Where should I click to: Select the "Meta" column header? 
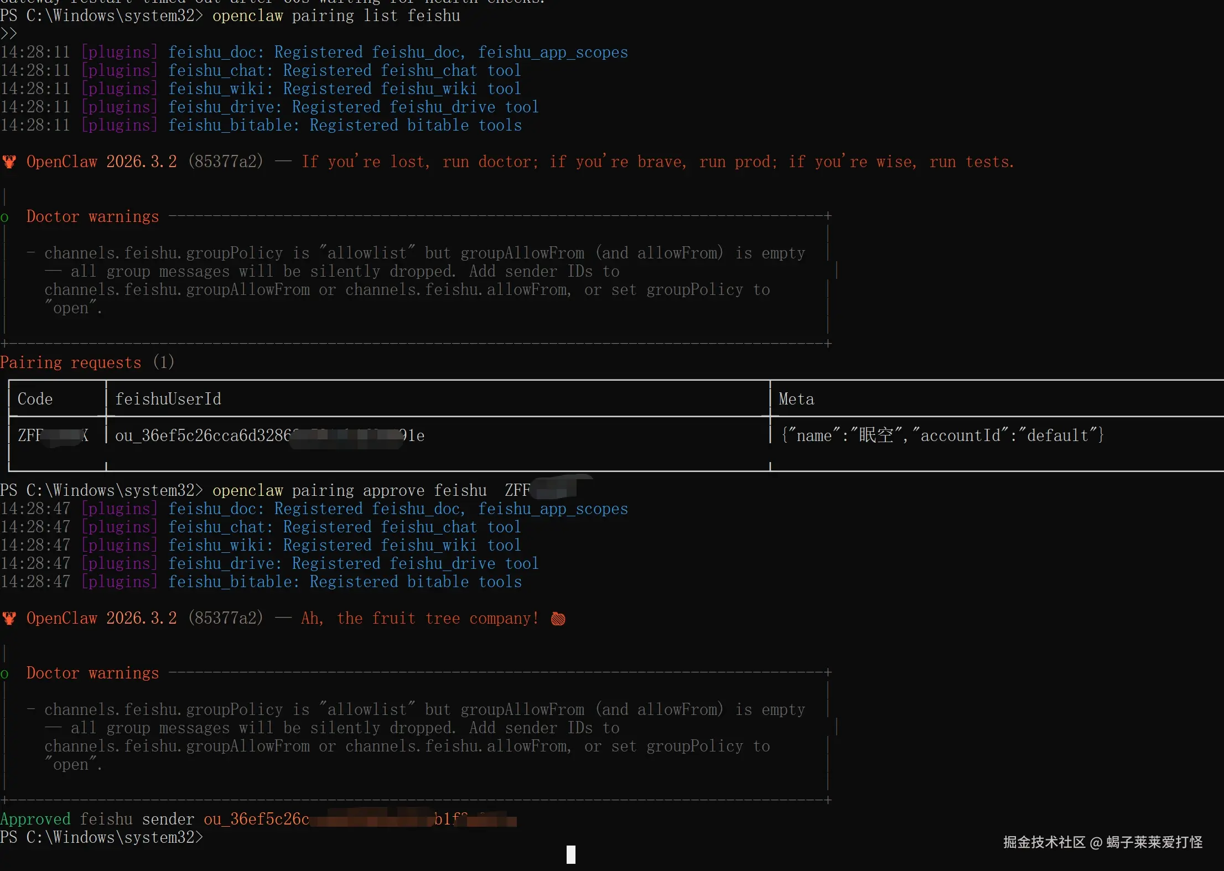796,399
